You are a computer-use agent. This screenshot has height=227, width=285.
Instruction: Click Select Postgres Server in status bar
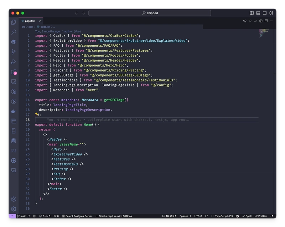(x=77, y=216)
